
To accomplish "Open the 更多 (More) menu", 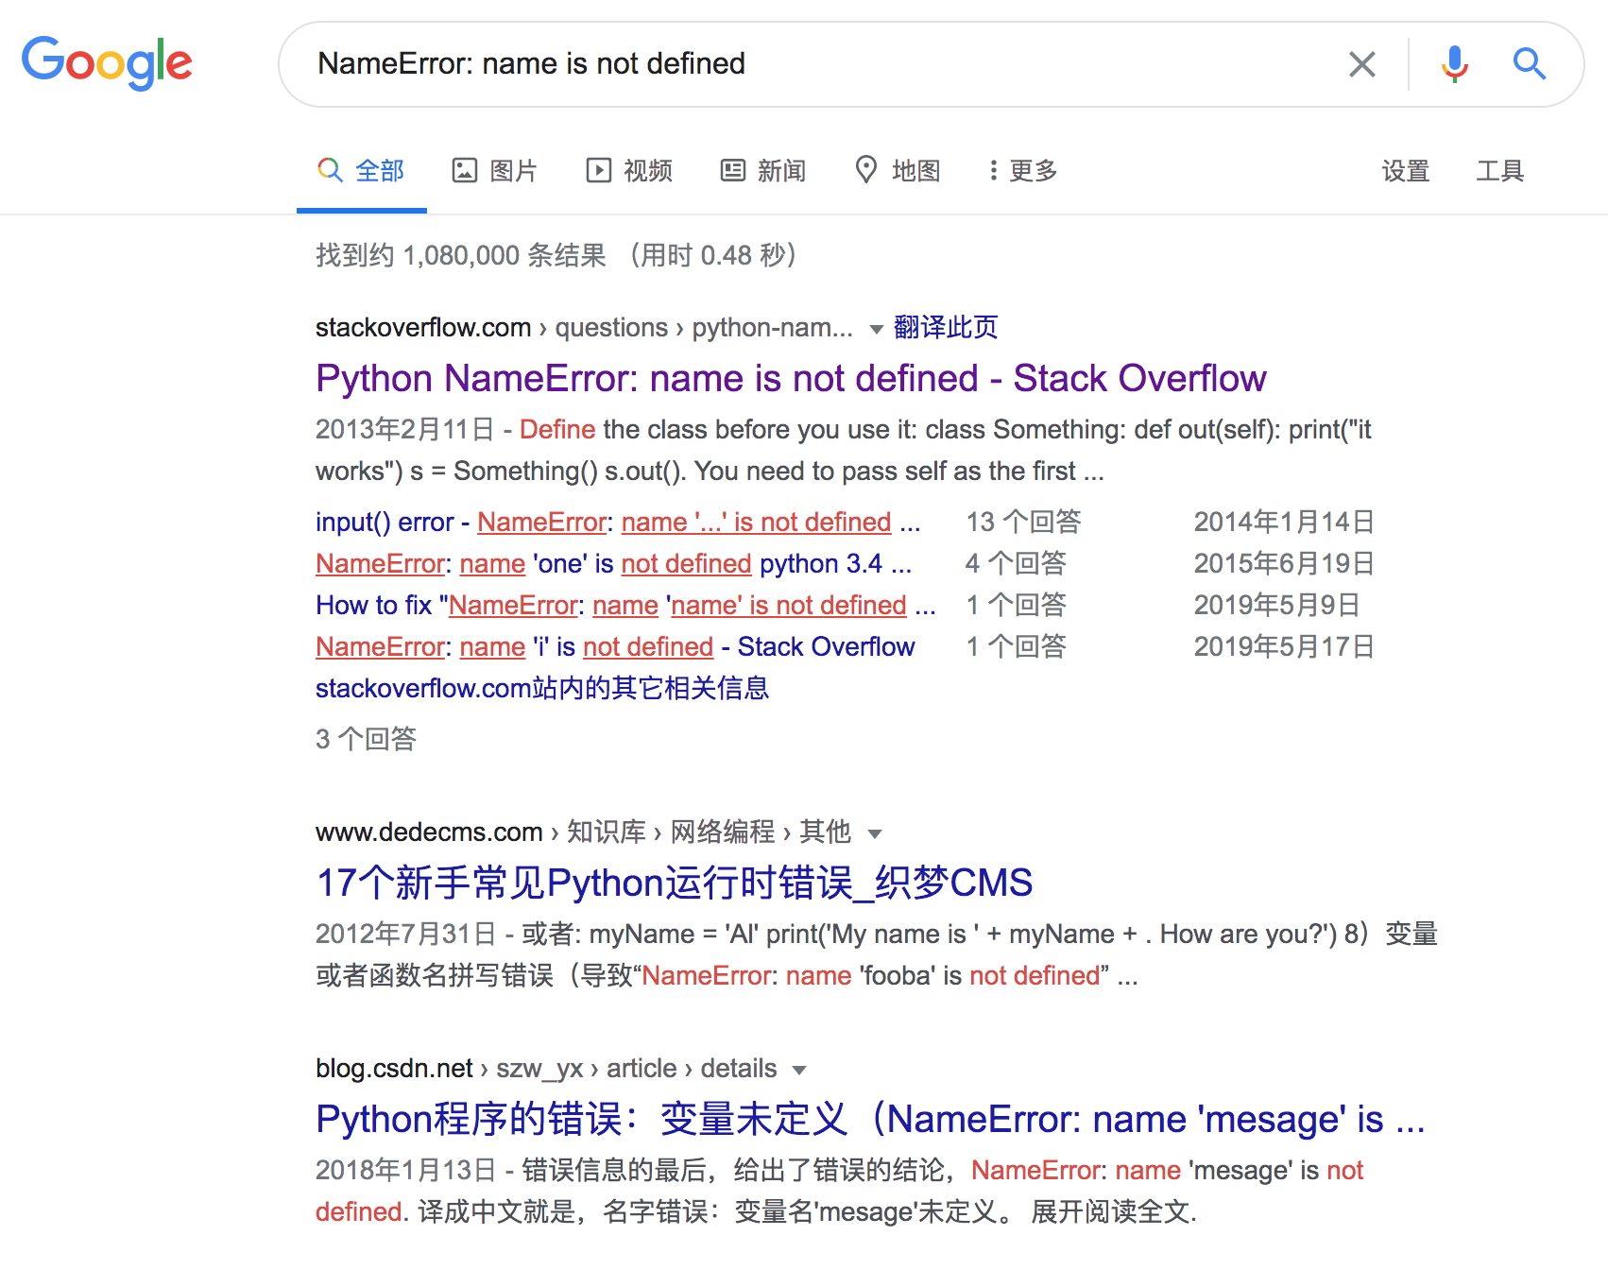I will pos(1023,171).
